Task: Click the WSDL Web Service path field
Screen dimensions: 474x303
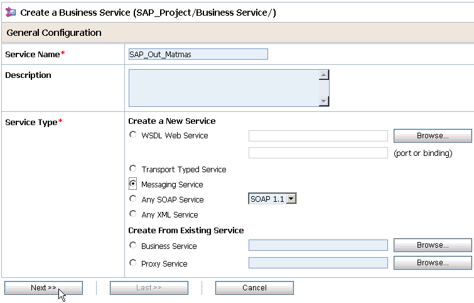Action: [318, 136]
